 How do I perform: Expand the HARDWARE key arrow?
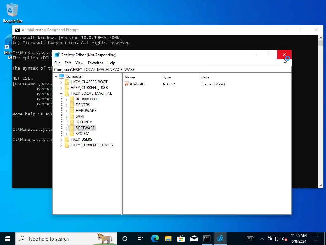tap(66, 111)
